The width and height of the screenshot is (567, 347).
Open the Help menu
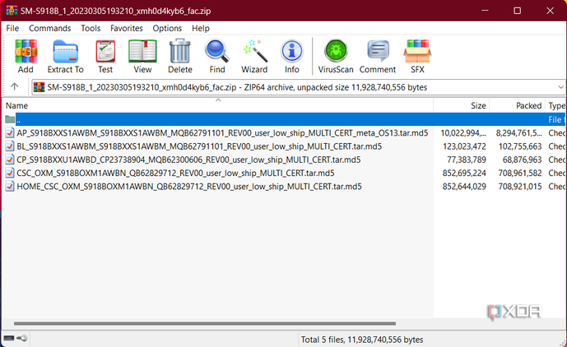click(200, 28)
